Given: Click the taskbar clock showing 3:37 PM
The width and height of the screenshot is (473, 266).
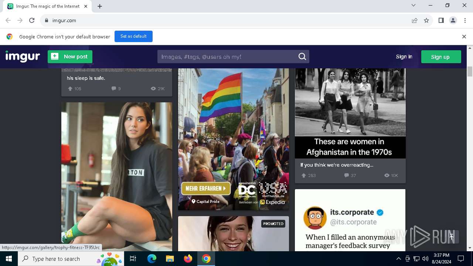Looking at the screenshot, I should click(441, 259).
